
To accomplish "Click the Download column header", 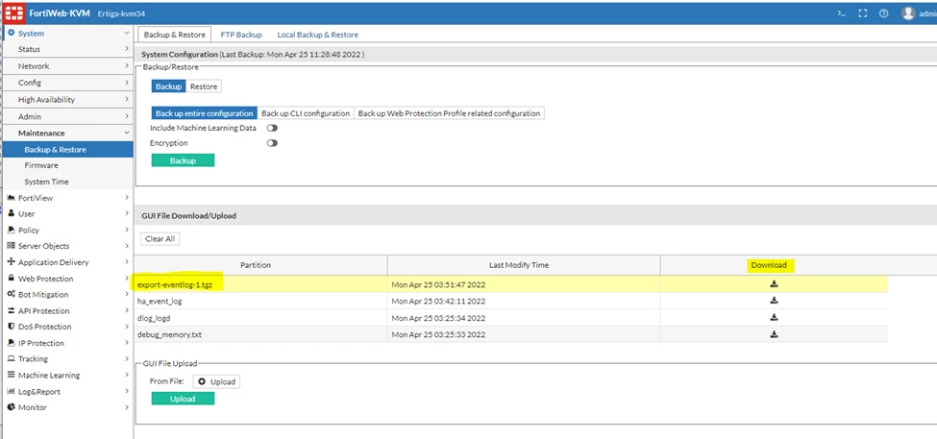I will 770,265.
